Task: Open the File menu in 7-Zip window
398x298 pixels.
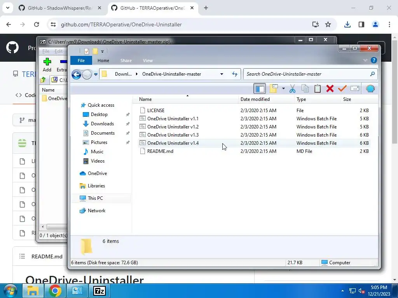Action: click(46, 51)
